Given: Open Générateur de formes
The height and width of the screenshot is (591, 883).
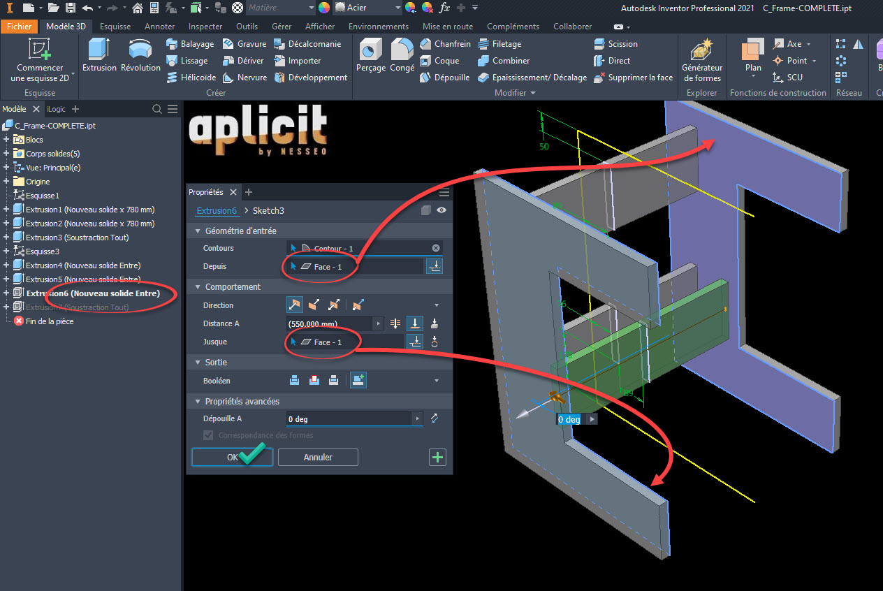Looking at the screenshot, I should [702, 60].
